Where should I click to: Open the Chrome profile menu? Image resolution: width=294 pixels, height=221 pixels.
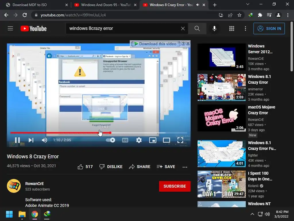pyautogui.click(x=278, y=15)
